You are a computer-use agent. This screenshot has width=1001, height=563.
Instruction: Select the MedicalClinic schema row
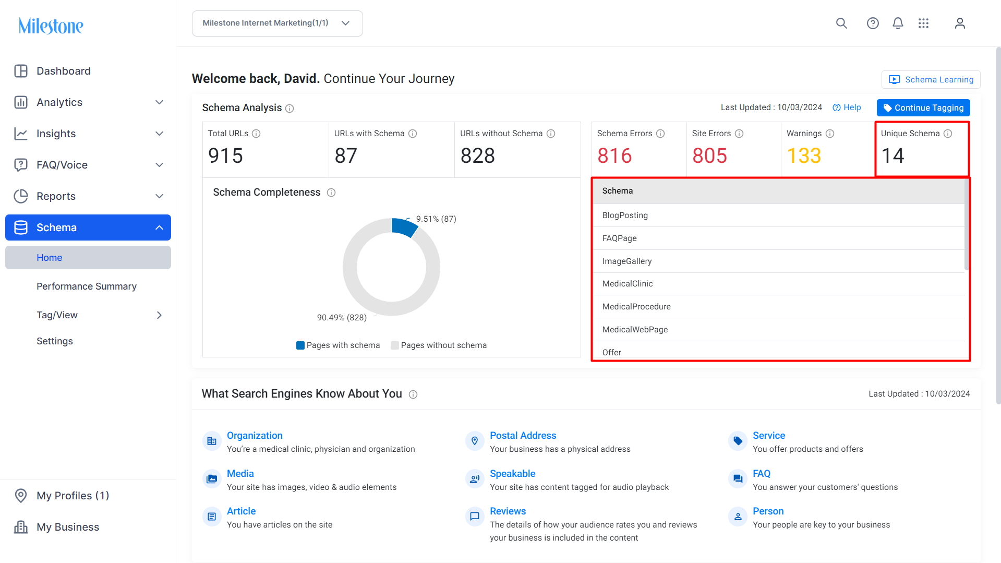pyautogui.click(x=778, y=284)
